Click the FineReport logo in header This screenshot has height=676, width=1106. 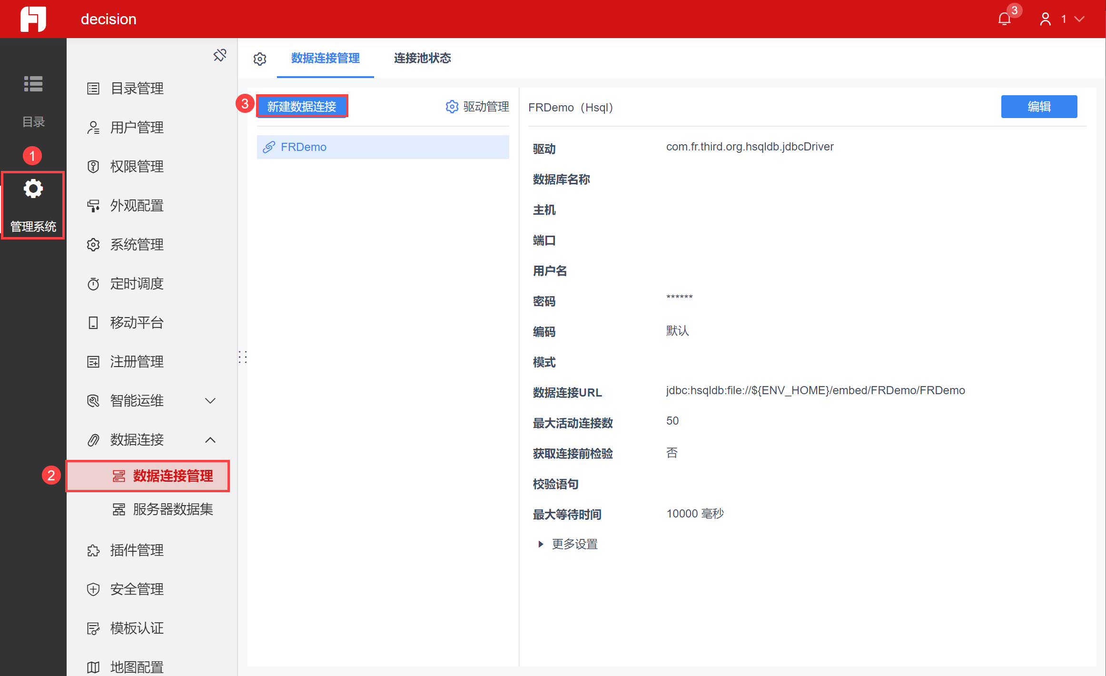tap(33, 19)
